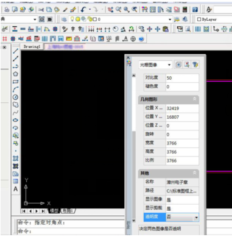Screen dimensions: 232x237
Task: Toggle the PICKADD icon in properties panel
Action: tap(178, 65)
